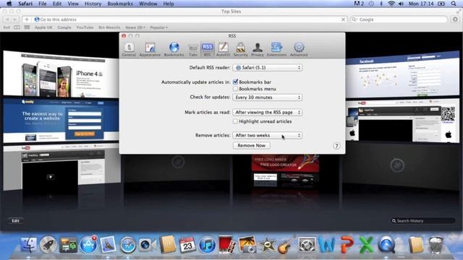Click the Wi-Fi status icon
The height and width of the screenshot is (260, 463).
(391, 4)
